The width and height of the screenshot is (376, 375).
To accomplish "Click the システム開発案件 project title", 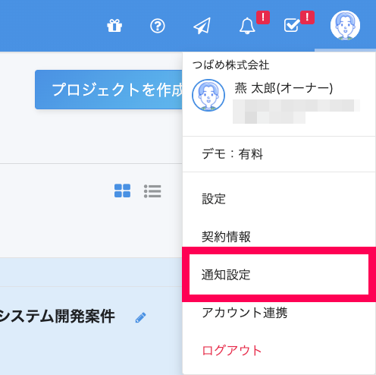I will (x=57, y=317).
